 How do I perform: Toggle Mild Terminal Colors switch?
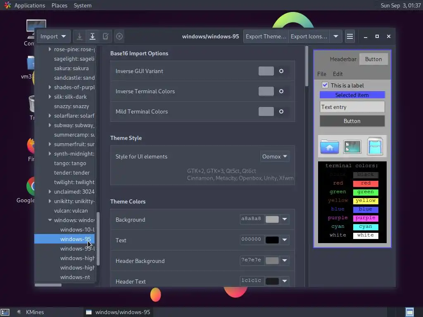273,111
